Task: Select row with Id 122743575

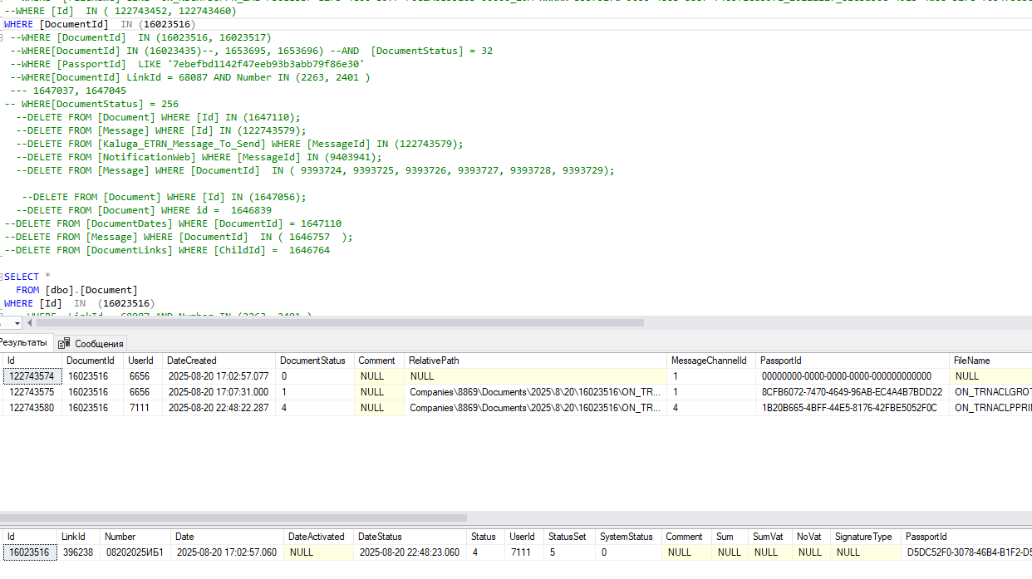Action: (516, 392)
